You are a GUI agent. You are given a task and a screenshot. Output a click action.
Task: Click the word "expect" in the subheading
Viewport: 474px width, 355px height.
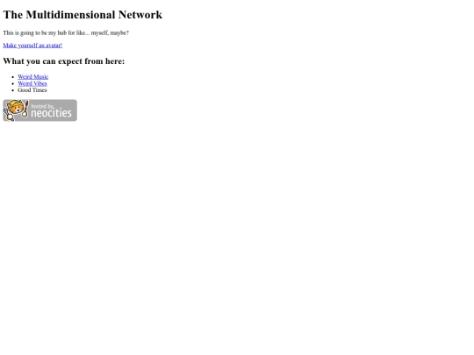click(70, 61)
